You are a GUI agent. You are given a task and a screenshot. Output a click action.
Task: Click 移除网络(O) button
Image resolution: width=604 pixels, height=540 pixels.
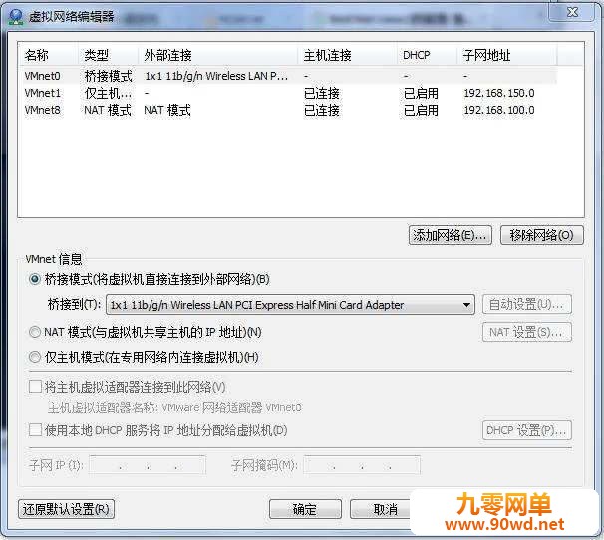coord(541,235)
